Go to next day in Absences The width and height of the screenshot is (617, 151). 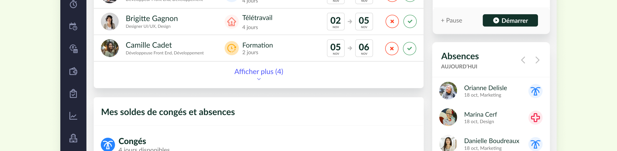537,60
